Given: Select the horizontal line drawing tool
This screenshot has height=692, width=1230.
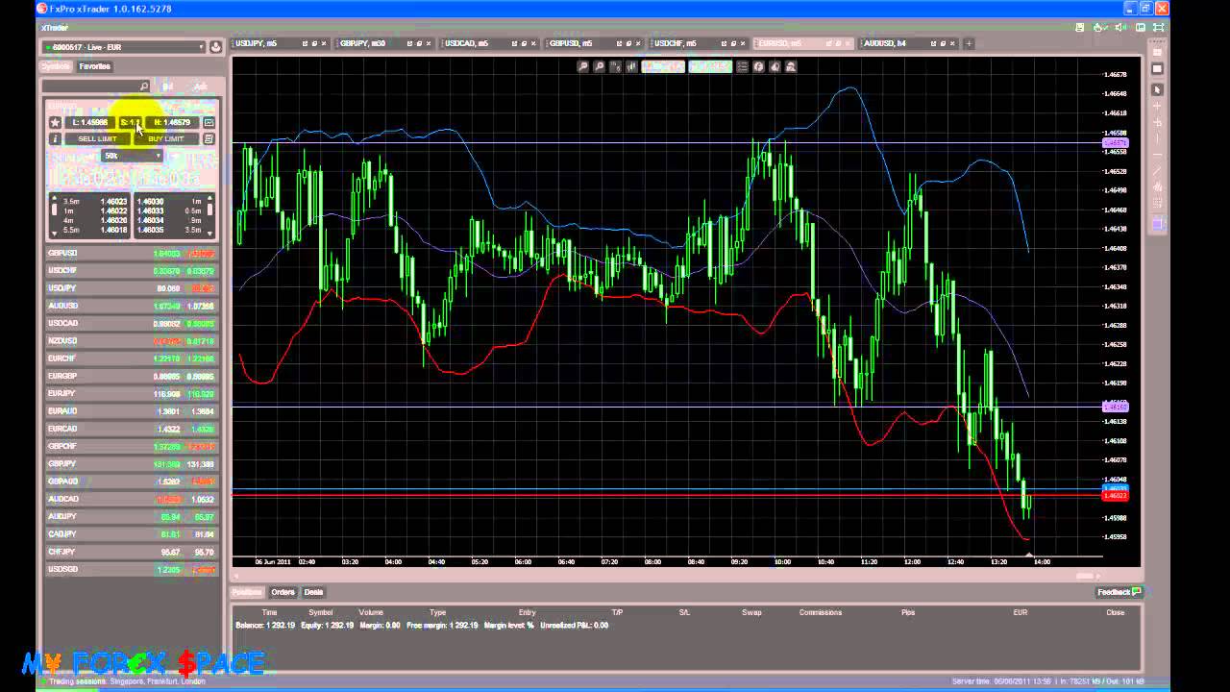Looking at the screenshot, I should point(1157,155).
